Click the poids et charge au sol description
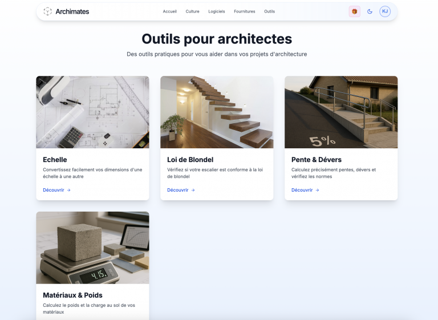 click(x=89, y=309)
